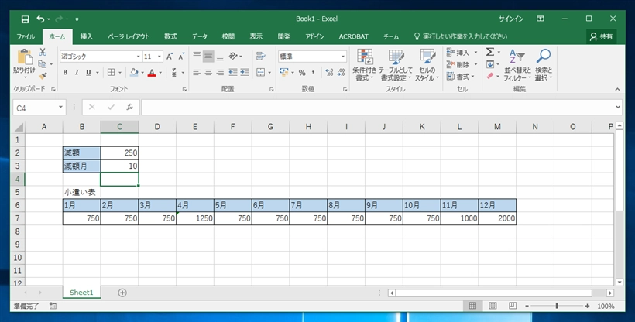Viewport: 635px width, 322px height.
Task: Toggle Bold formatting
Action: pyautogui.click(x=65, y=73)
